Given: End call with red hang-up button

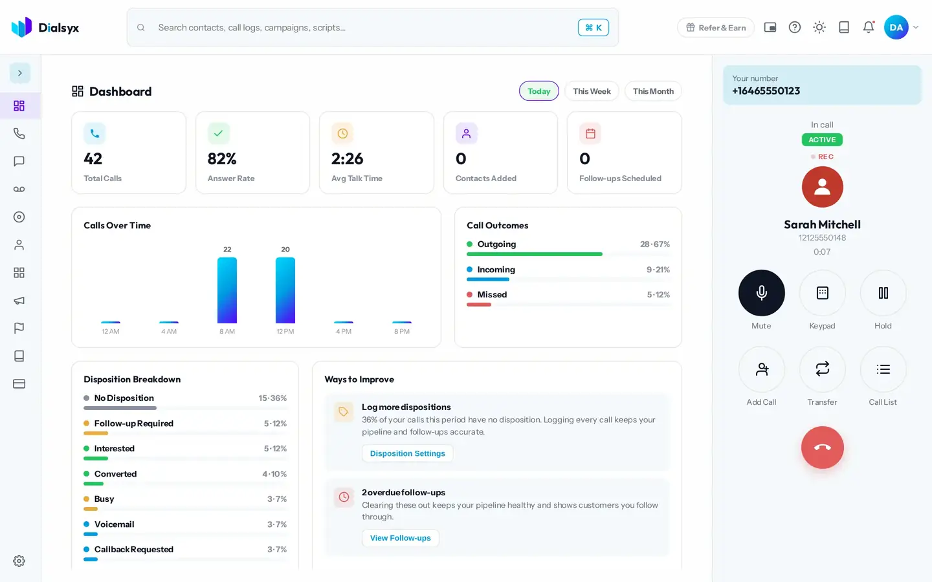Looking at the screenshot, I should tap(822, 447).
